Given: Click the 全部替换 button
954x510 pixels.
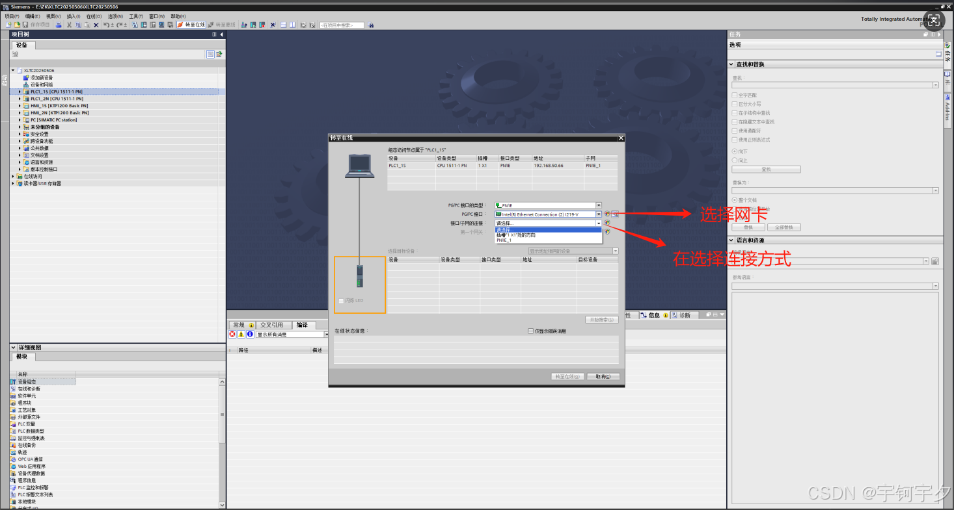Looking at the screenshot, I should click(x=784, y=227).
